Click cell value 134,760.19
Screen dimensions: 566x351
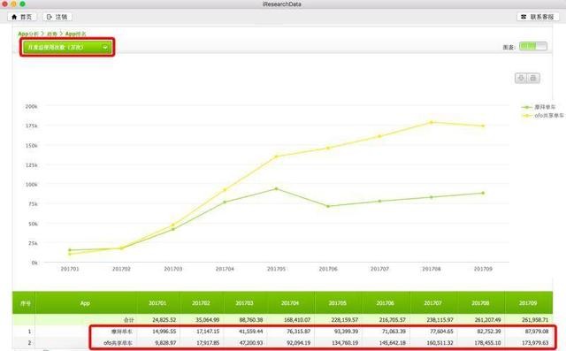click(x=345, y=343)
